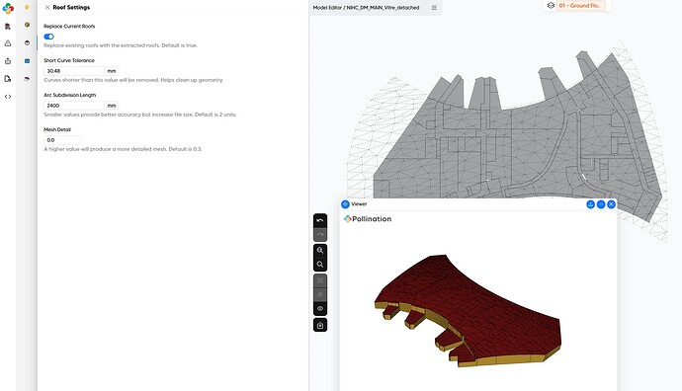
Task: Open the Short Curve Tolerance mm unit selector
Action: [112, 71]
